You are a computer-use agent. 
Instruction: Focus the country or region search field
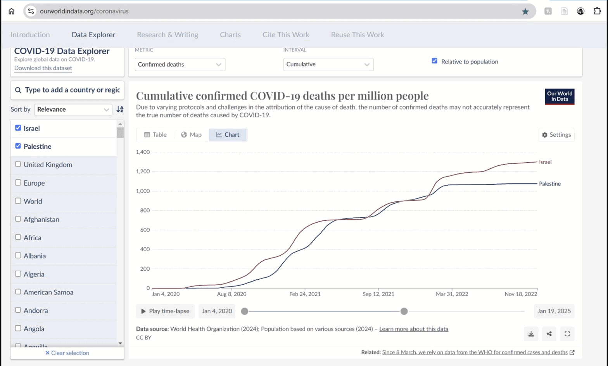[x=72, y=90]
